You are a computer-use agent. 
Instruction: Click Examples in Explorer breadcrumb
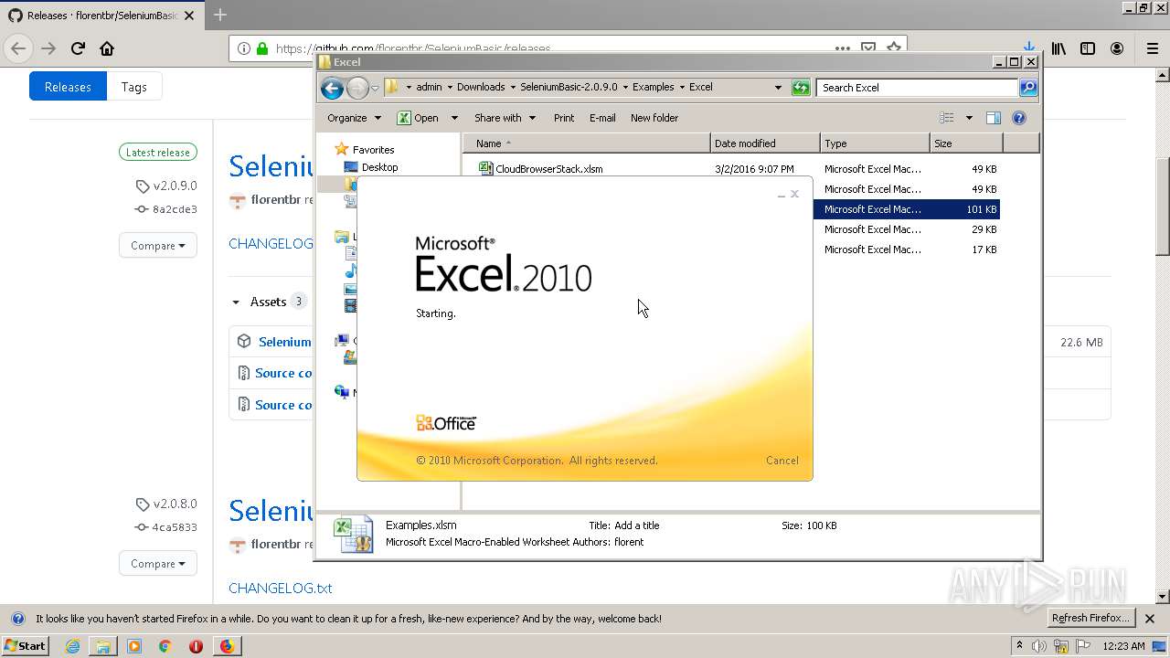tap(654, 87)
